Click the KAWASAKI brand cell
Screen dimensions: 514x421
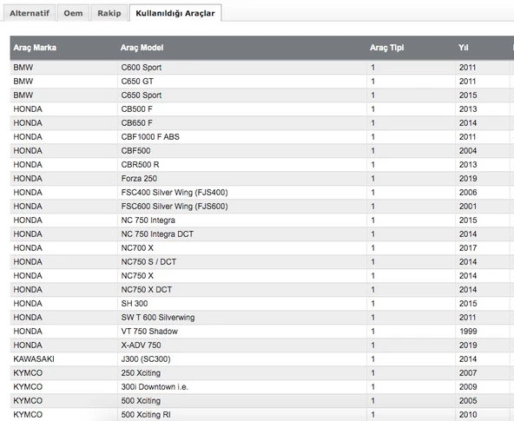63,359
